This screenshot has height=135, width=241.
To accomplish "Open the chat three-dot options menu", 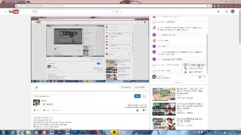I will 204,77.
